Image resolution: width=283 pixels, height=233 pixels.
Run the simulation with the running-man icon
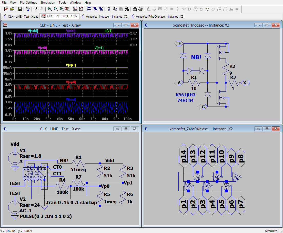(36, 9)
